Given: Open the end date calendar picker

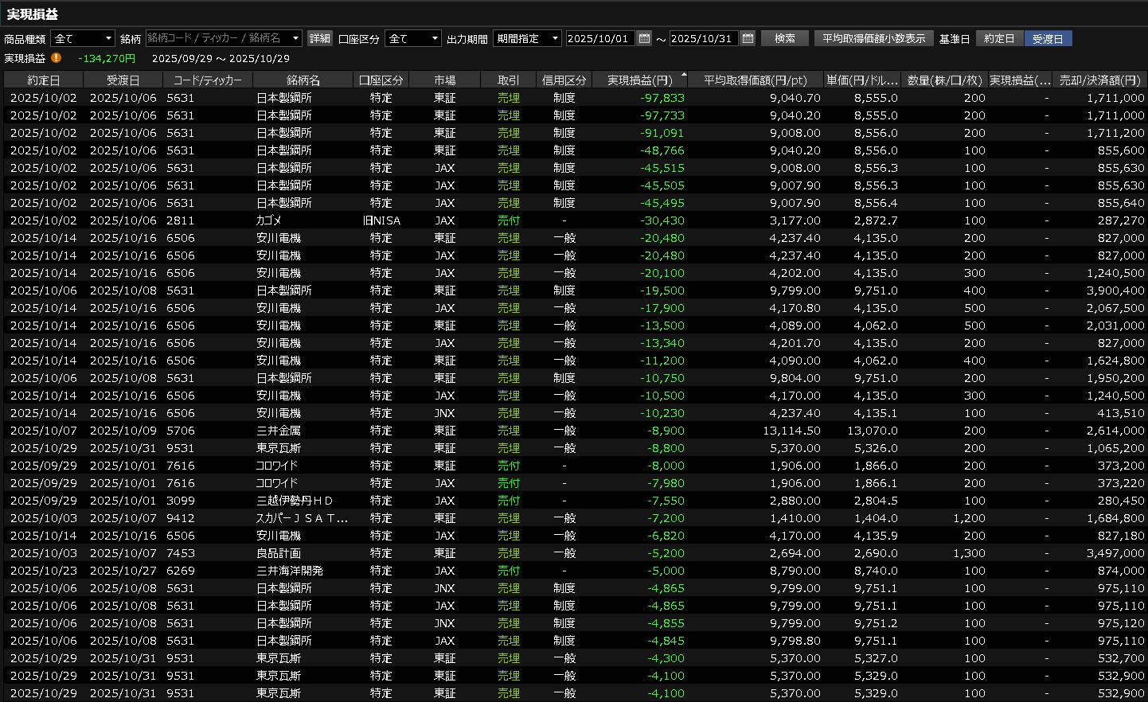Looking at the screenshot, I should click(748, 38).
